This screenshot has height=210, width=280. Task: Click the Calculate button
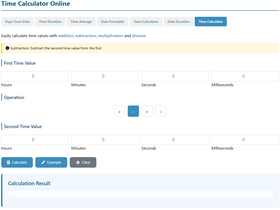tap(17, 162)
